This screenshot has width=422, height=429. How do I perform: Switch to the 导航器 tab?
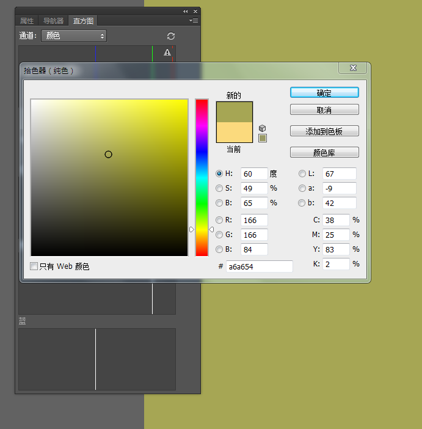(54, 21)
